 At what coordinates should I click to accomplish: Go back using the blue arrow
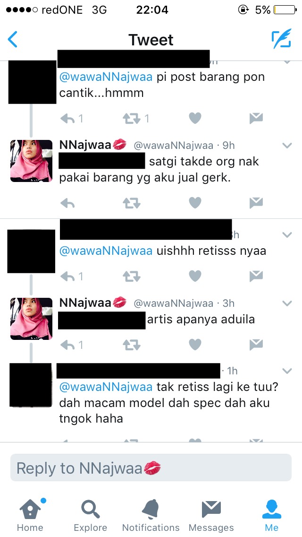tap(13, 39)
